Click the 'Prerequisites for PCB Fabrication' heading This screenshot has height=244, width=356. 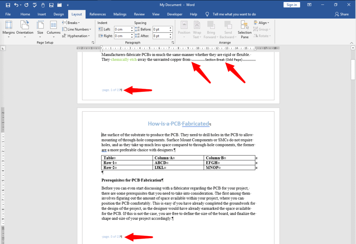(132, 180)
